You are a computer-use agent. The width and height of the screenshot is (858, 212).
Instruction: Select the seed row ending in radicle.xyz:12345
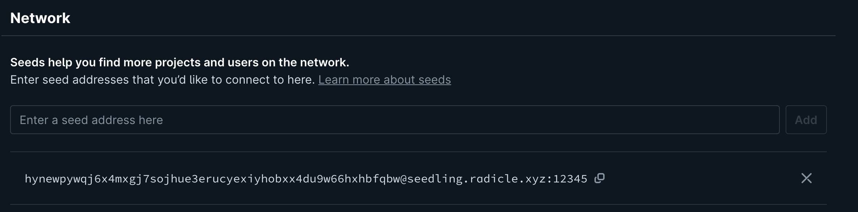pyautogui.click(x=306, y=179)
